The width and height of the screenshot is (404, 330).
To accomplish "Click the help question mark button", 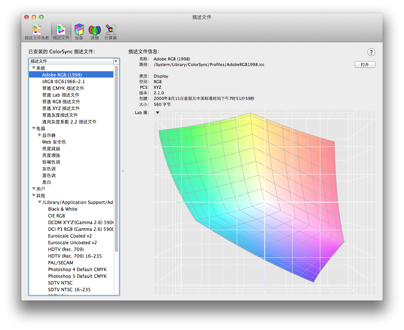I will (371, 52).
